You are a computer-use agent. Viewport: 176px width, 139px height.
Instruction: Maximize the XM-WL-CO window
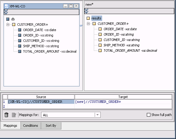[x=71, y=6]
